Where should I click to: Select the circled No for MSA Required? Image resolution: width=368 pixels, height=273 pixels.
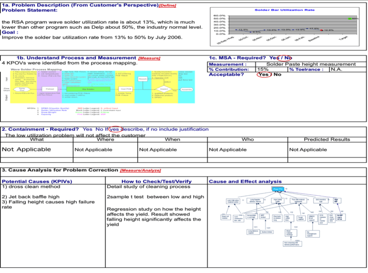[288, 58]
